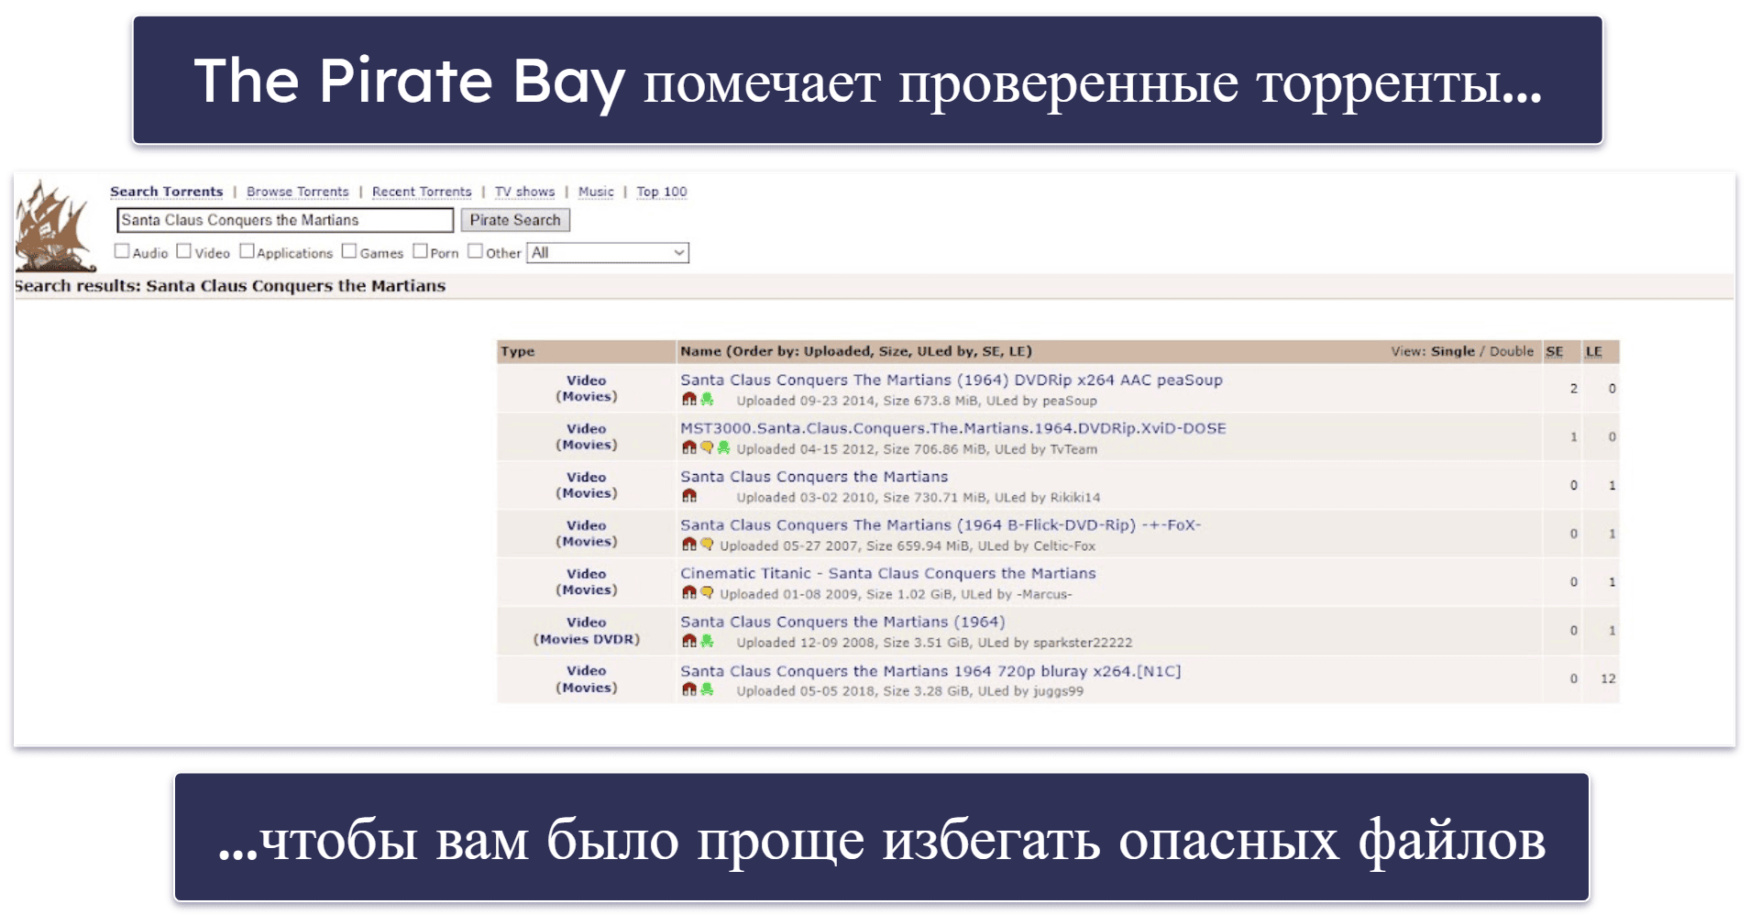
Task: Click the search text input field
Action: click(x=285, y=220)
